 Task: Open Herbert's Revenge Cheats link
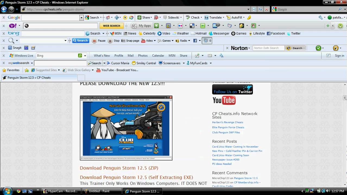(x=228, y=122)
